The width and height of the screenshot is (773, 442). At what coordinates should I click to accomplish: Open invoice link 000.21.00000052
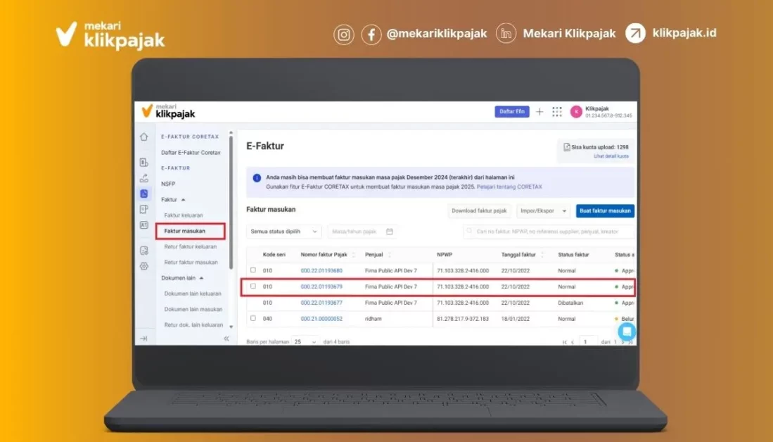tap(321, 319)
